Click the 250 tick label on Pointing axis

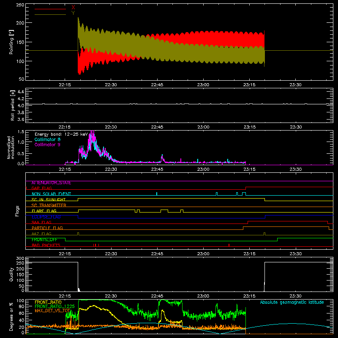point(20,5)
